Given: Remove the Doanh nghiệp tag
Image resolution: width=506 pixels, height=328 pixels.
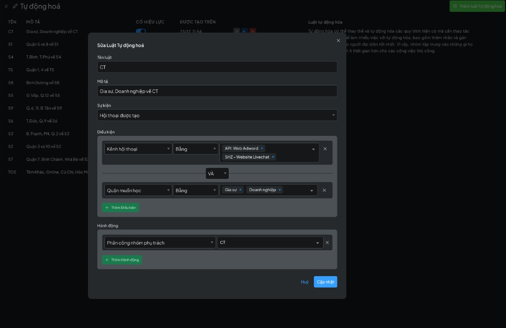Looking at the screenshot, I should click(280, 190).
